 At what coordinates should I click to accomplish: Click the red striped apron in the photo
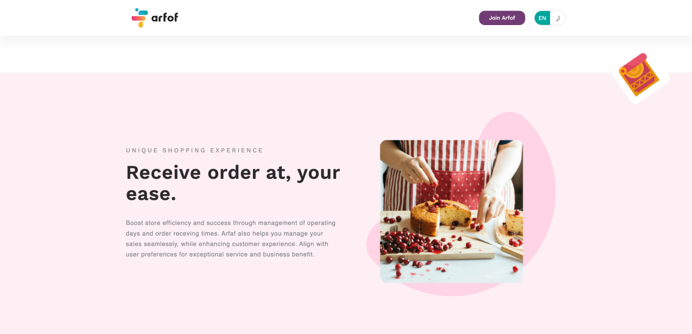point(454,172)
